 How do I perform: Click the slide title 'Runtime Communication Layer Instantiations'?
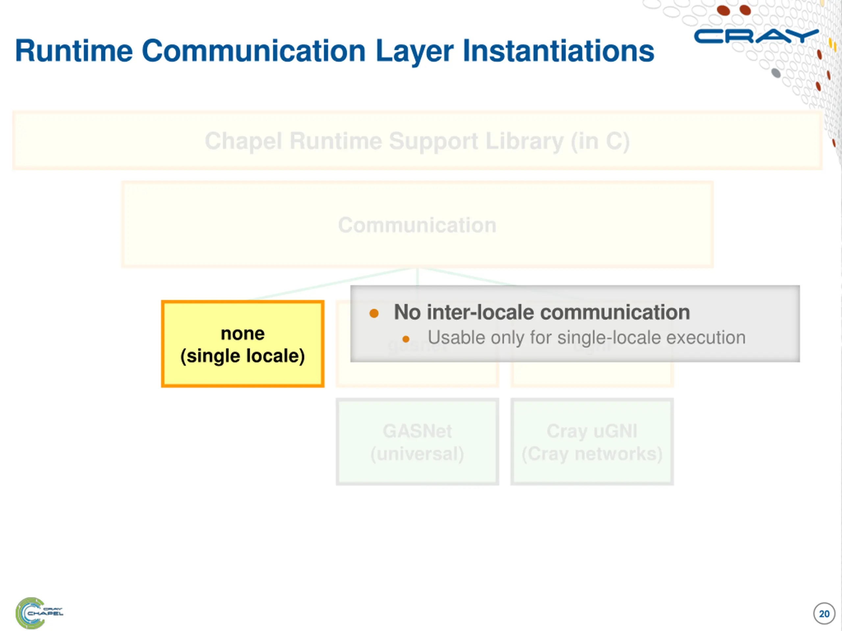coord(334,51)
